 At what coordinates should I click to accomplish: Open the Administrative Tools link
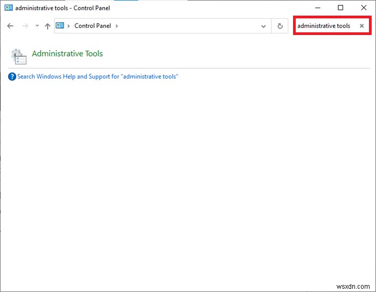pos(67,53)
